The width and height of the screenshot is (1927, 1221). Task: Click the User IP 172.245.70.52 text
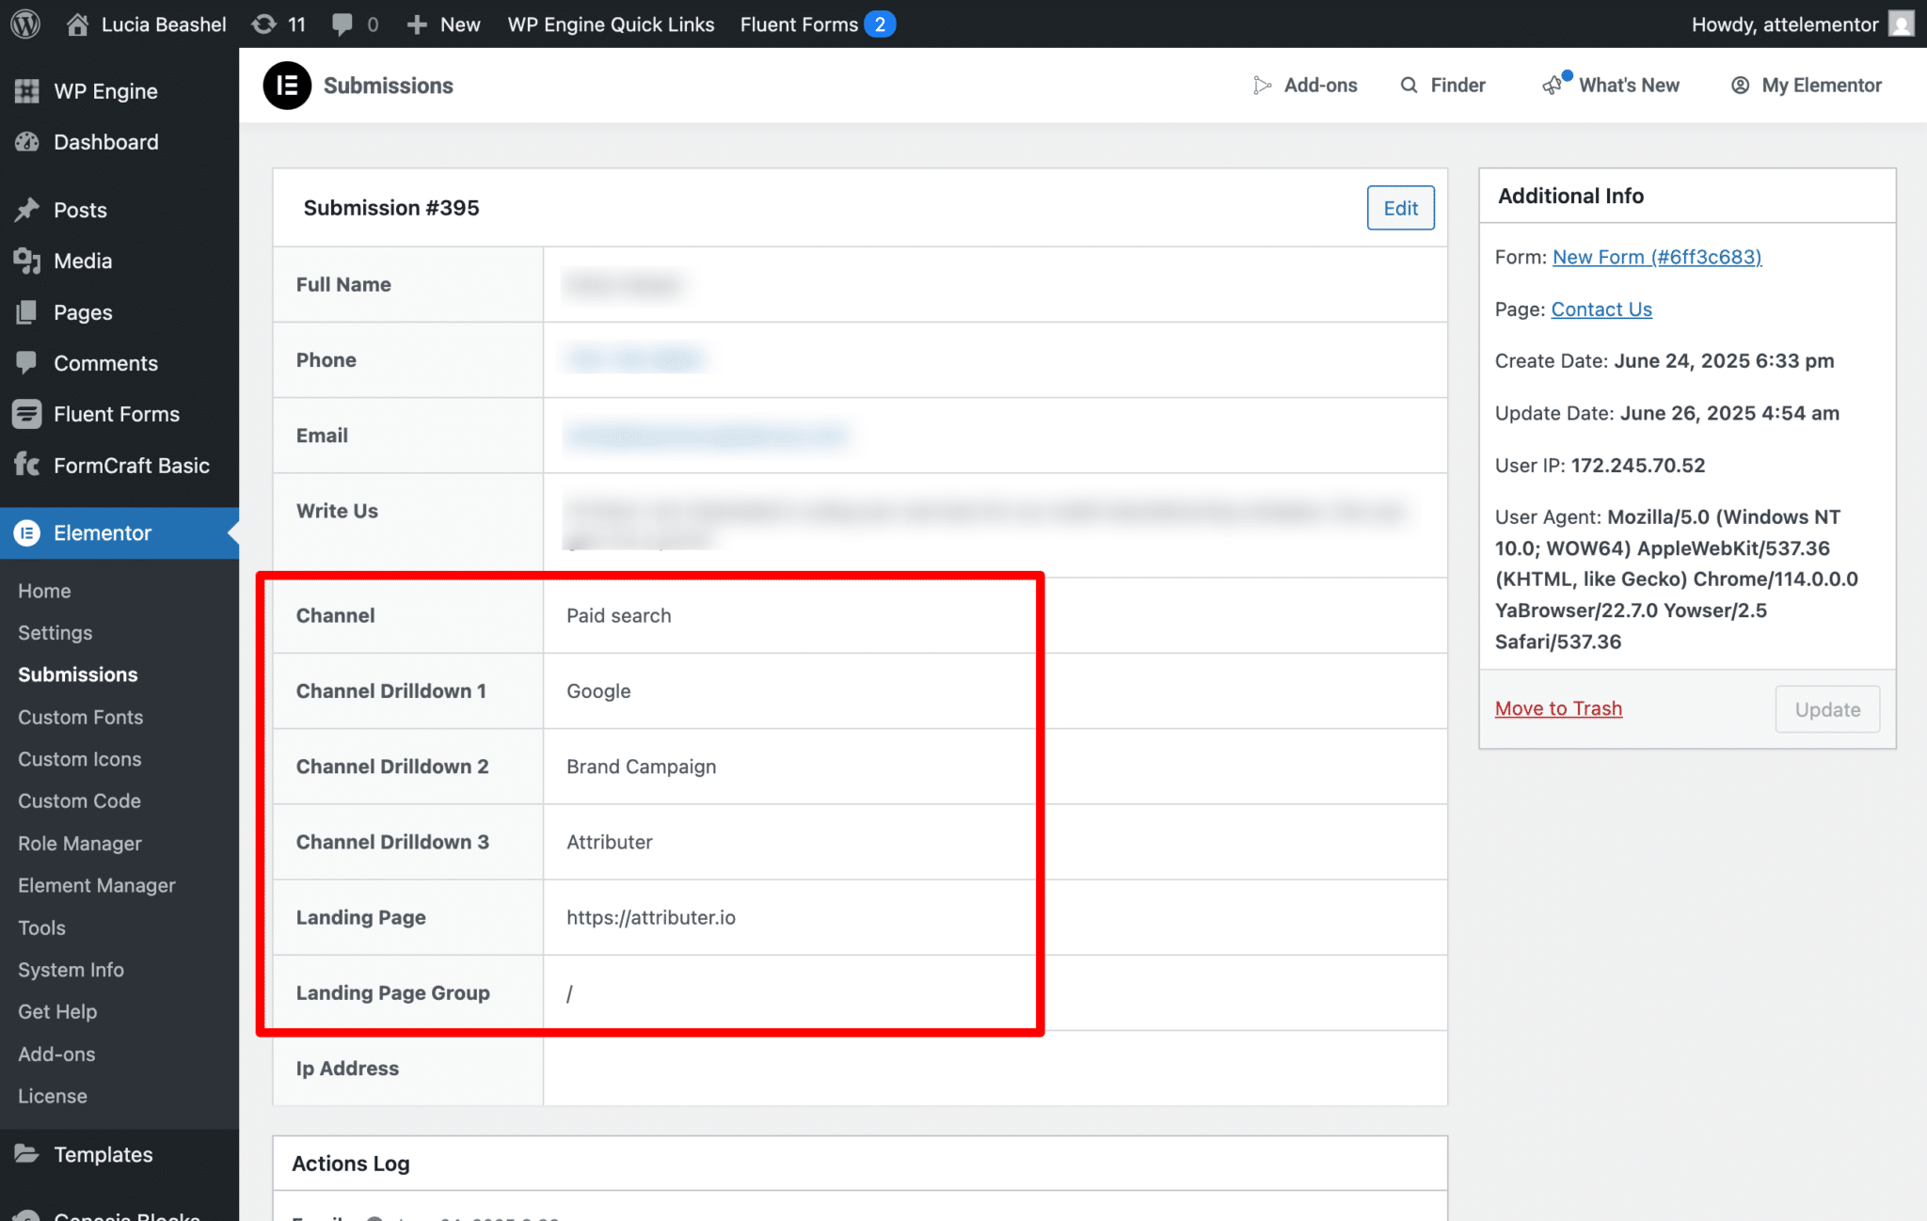(1600, 465)
